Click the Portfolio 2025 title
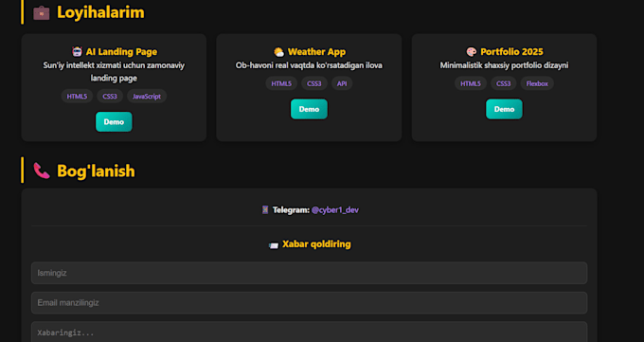The height and width of the screenshot is (342, 644). (511, 52)
